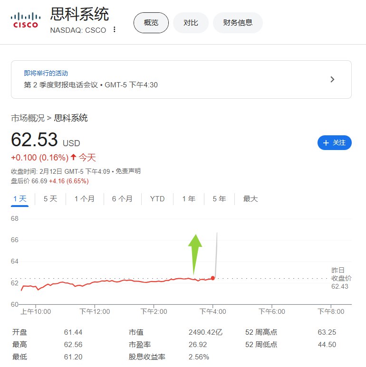
Task: Click the 市值 value 2490.42亿
Action: (x=205, y=332)
